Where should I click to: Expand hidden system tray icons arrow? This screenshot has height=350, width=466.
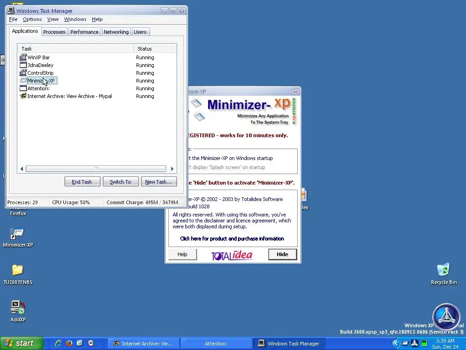point(395,344)
